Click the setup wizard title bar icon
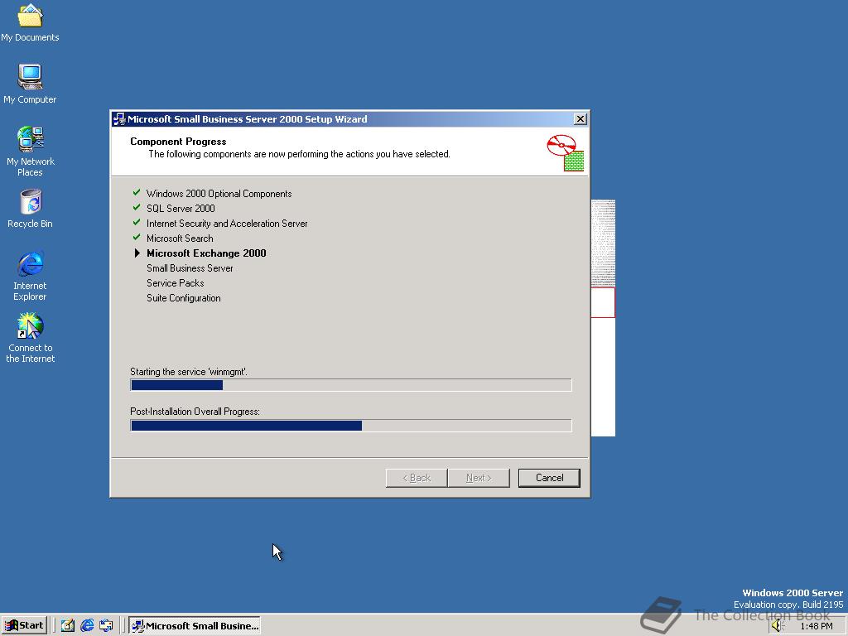Viewport: 848px width, 636px height. [x=119, y=119]
